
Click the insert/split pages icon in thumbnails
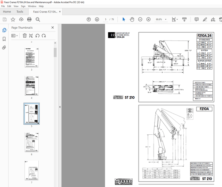coord(31,35)
